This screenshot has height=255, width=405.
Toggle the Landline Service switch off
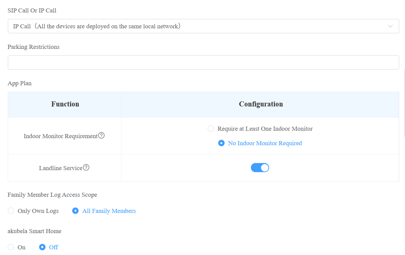point(260,168)
